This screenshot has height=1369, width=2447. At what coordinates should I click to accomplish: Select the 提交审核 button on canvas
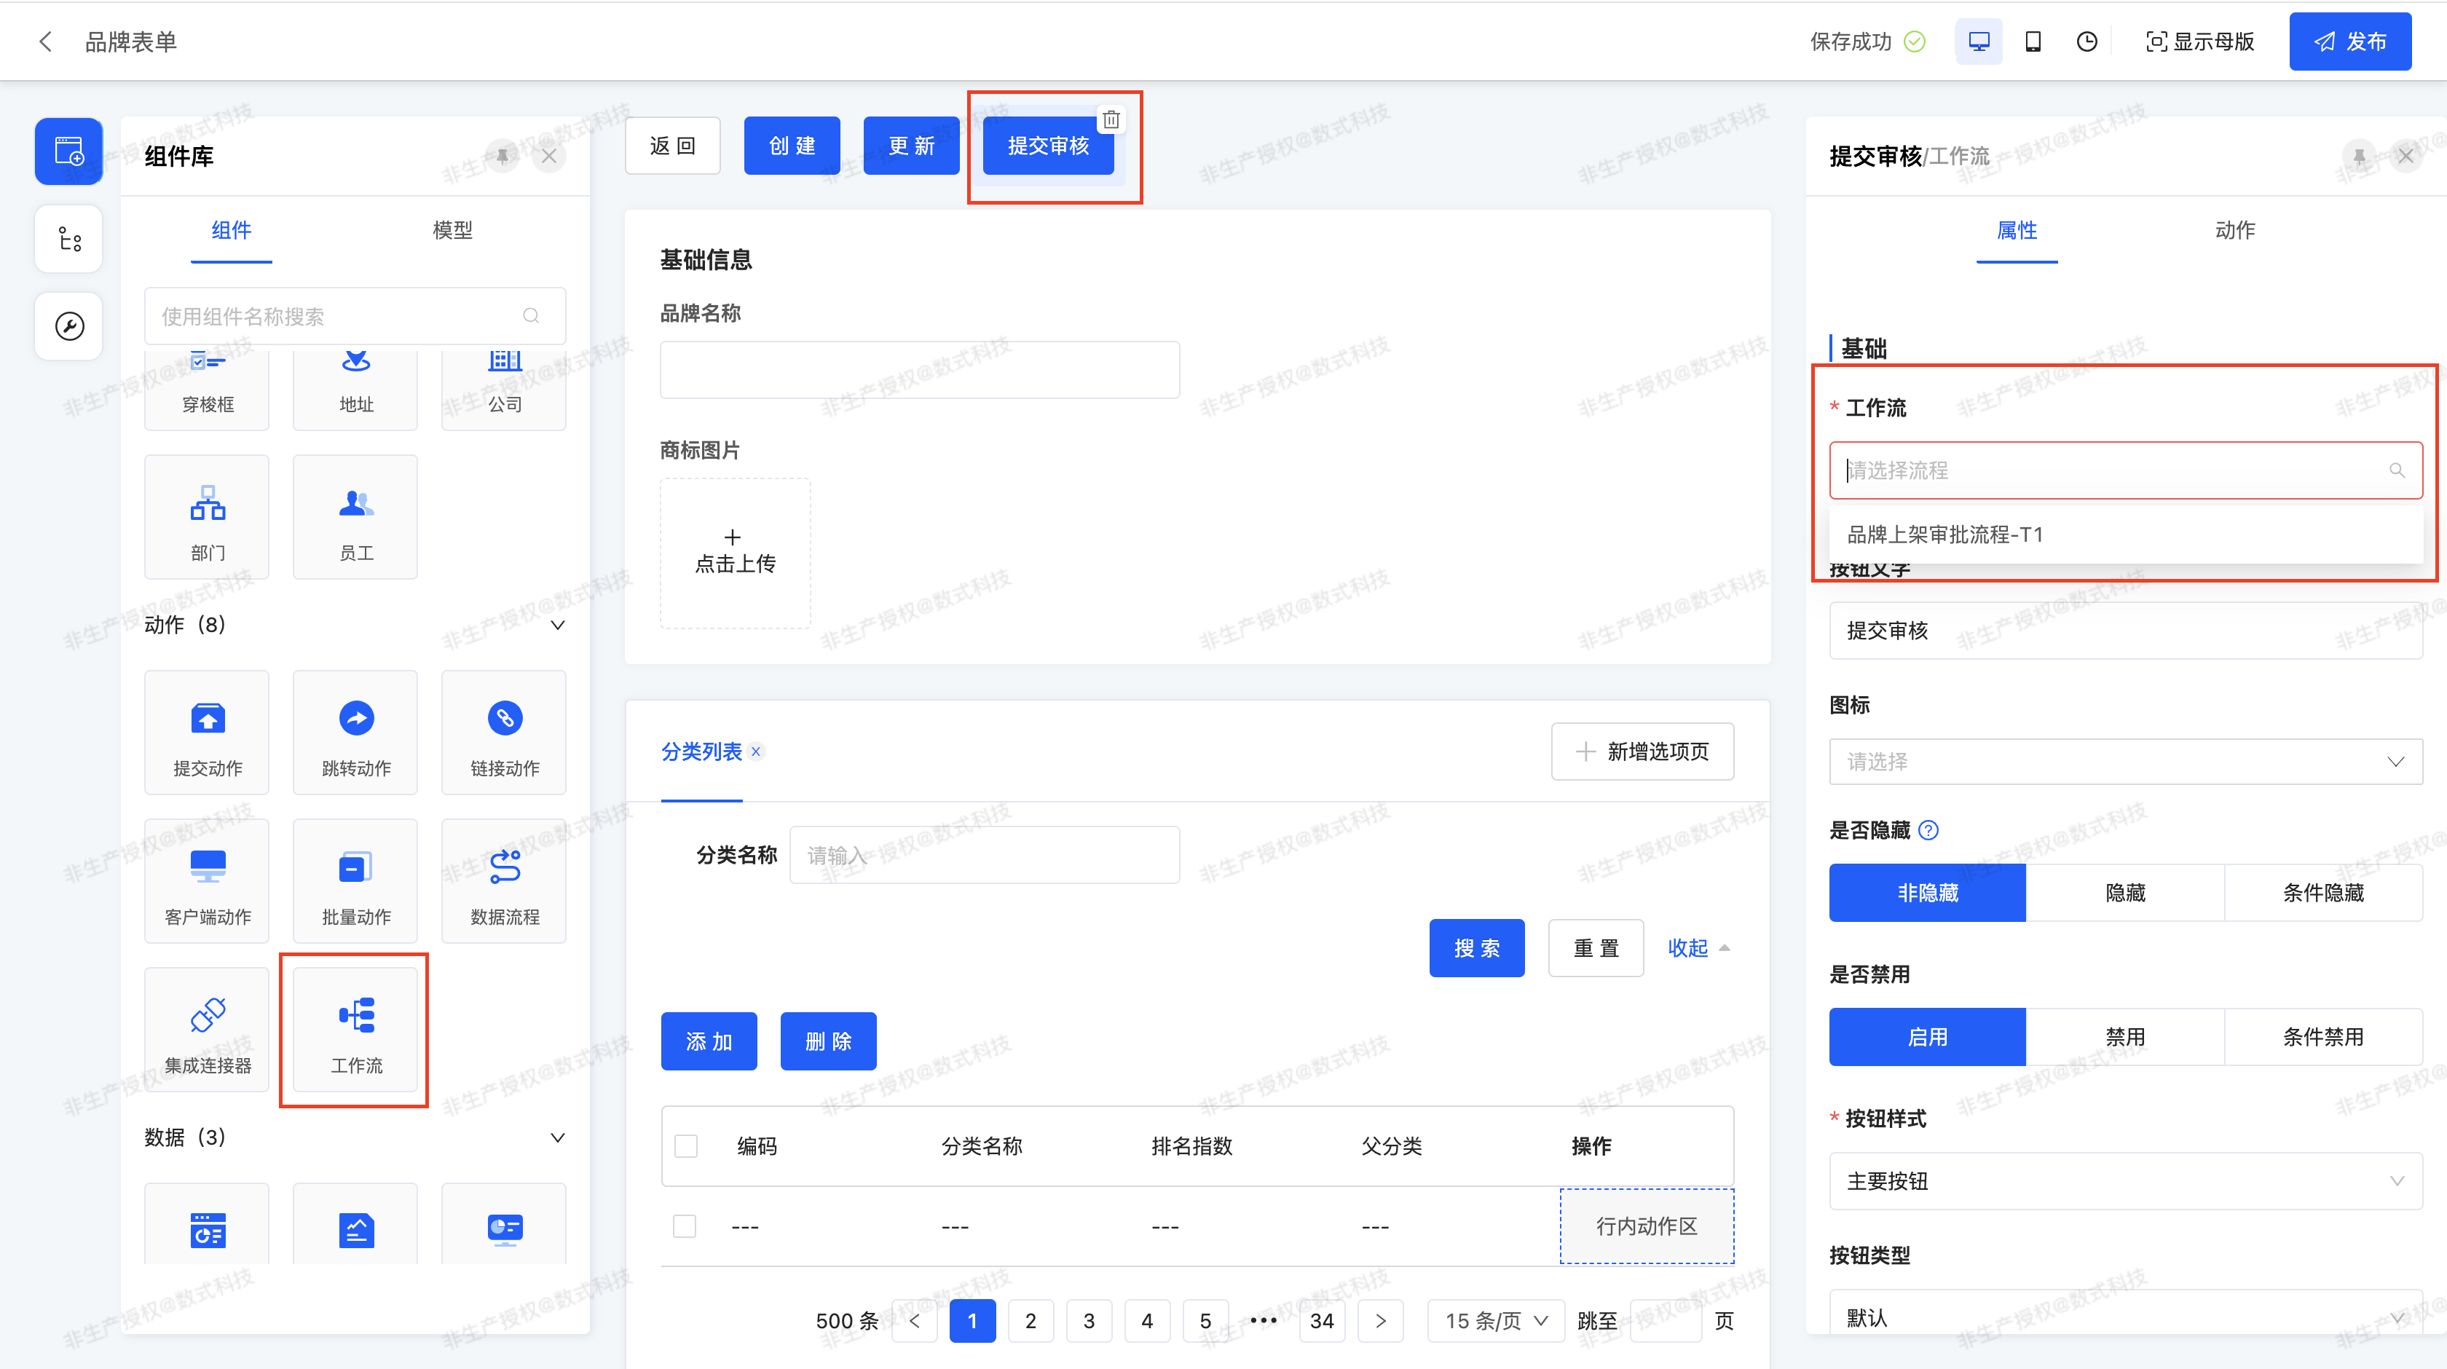tap(1049, 146)
